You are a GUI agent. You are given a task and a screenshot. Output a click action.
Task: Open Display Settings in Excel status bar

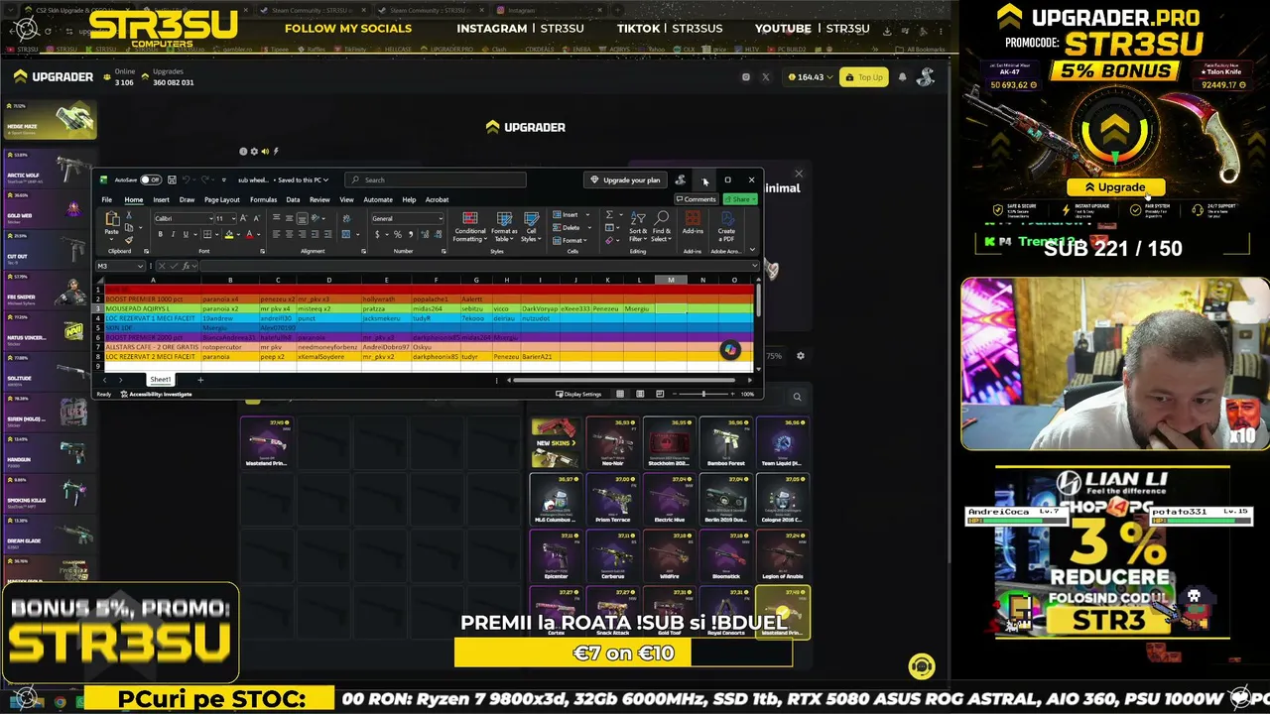click(x=579, y=394)
